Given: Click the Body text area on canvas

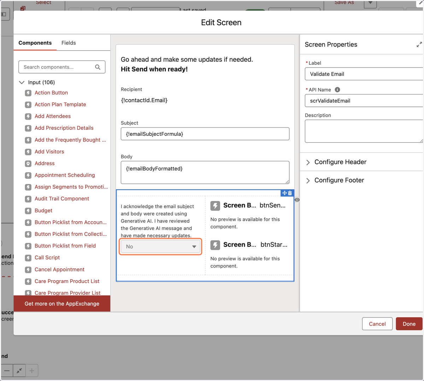Looking at the screenshot, I should tap(205, 172).
